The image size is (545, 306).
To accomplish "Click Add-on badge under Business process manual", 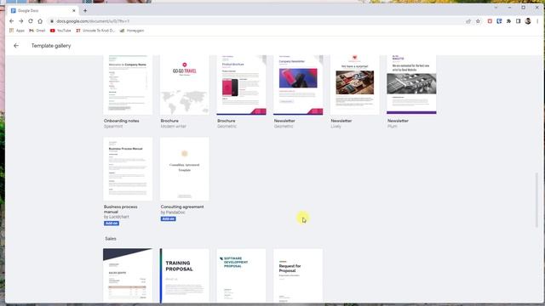I will tap(112, 223).
